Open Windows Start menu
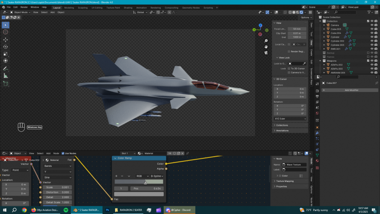380x214 pixels. (x=5, y=210)
